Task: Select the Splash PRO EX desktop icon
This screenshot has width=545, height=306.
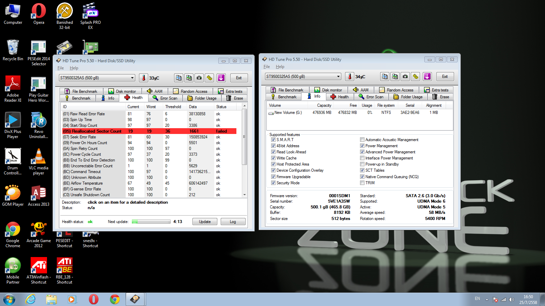Action: 91,16
